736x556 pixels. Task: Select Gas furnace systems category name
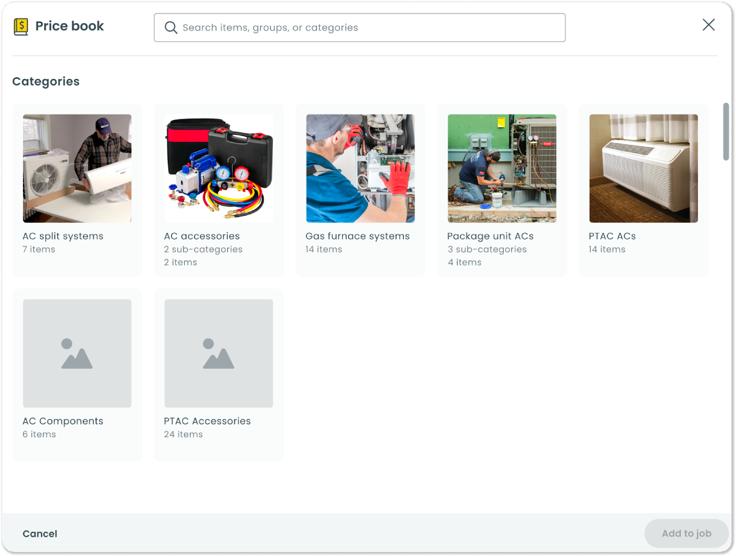357,236
